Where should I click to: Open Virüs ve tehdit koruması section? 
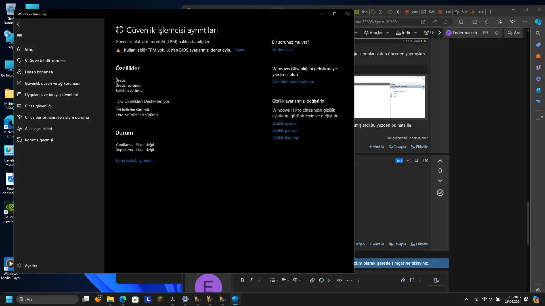coord(59,61)
